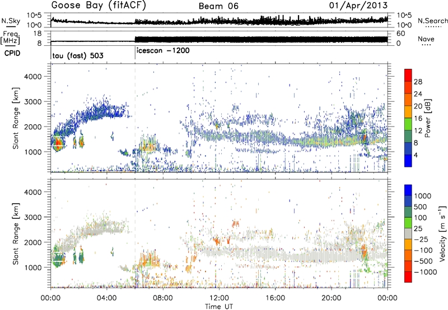Click the '60' right tick of the Nave axis
The image size is (448, 310).
pos(401,34)
